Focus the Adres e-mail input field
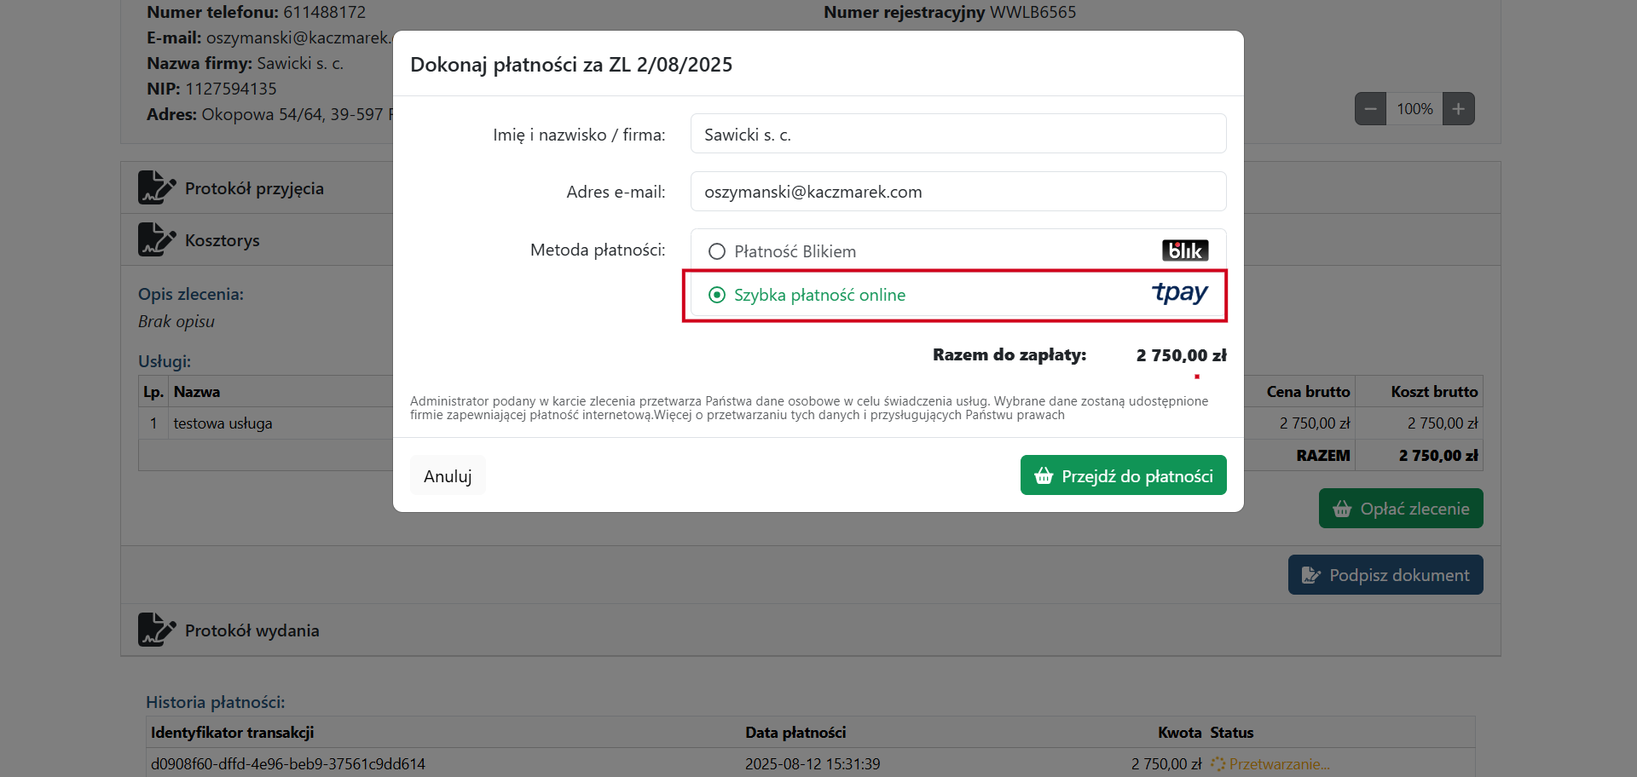The width and height of the screenshot is (1637, 777). 957,192
